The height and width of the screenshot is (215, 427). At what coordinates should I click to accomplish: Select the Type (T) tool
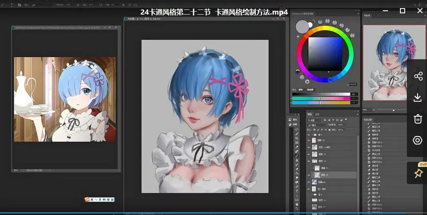pyautogui.click(x=297, y=191)
